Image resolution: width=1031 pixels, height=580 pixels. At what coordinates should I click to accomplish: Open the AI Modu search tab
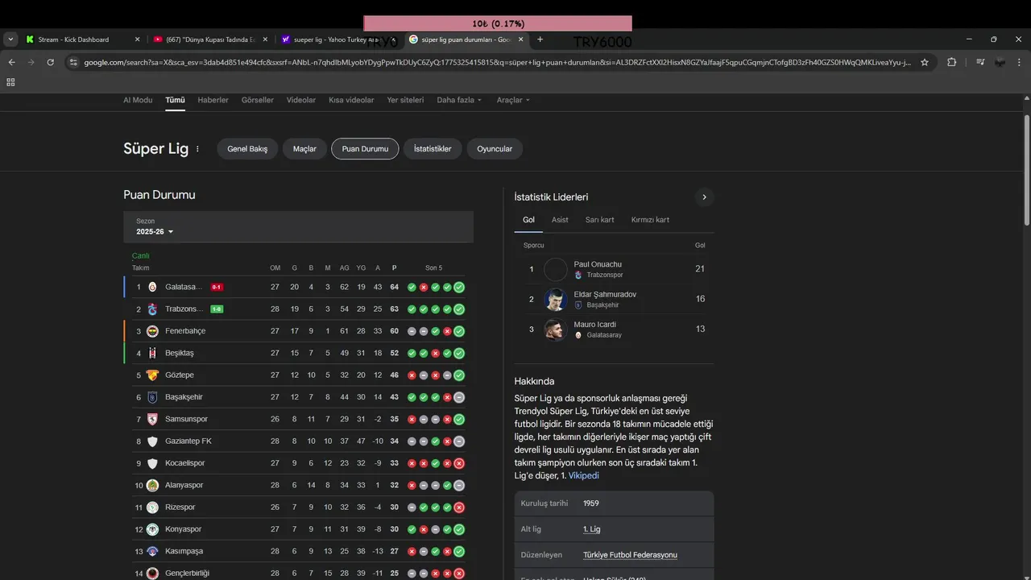(138, 100)
